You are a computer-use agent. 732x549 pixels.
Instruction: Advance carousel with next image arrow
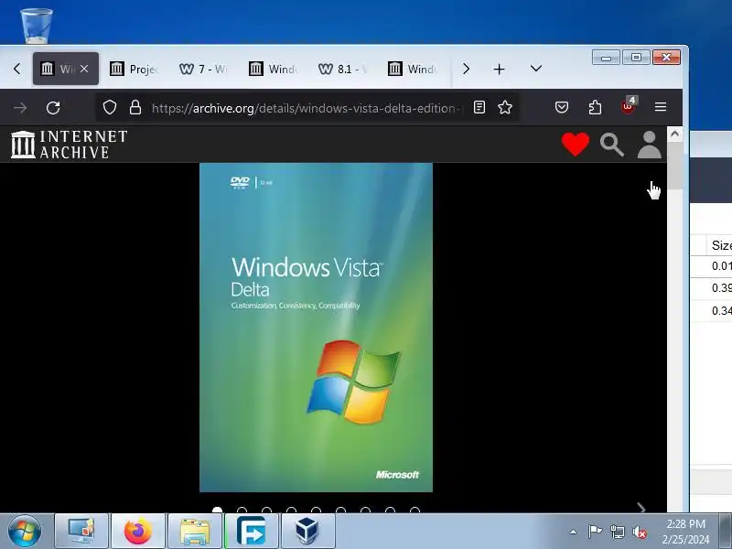pos(641,508)
